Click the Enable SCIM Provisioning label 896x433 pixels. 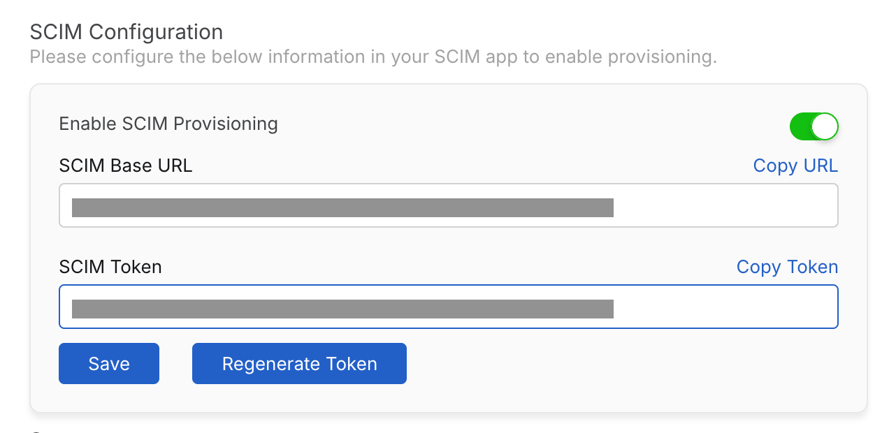[x=168, y=124]
